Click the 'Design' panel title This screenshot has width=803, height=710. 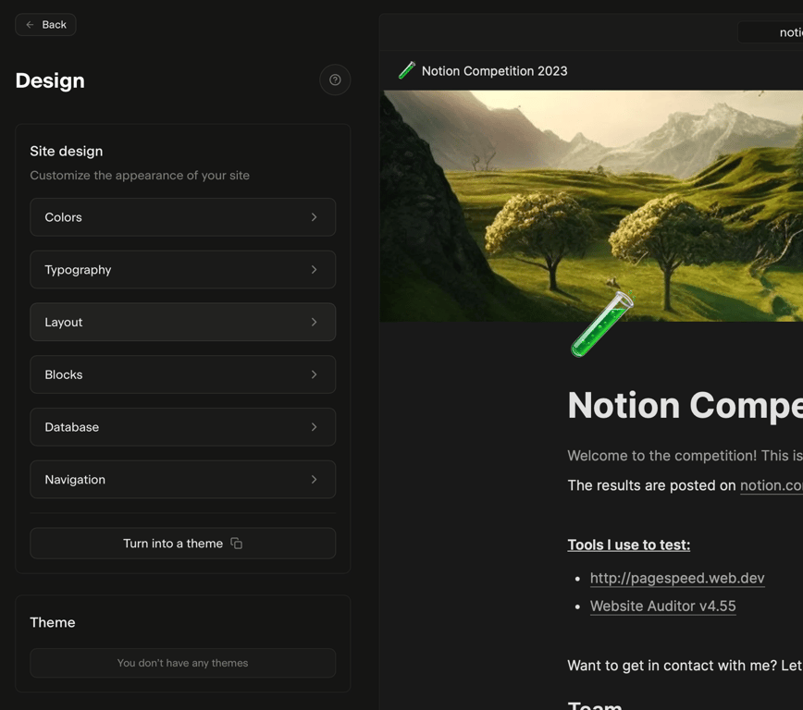50,80
